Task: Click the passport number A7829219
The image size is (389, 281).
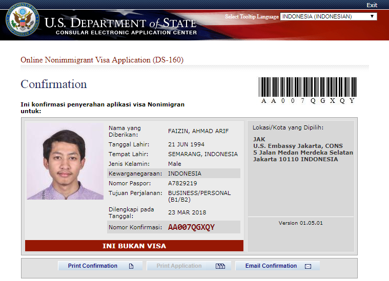Action: [182, 183]
